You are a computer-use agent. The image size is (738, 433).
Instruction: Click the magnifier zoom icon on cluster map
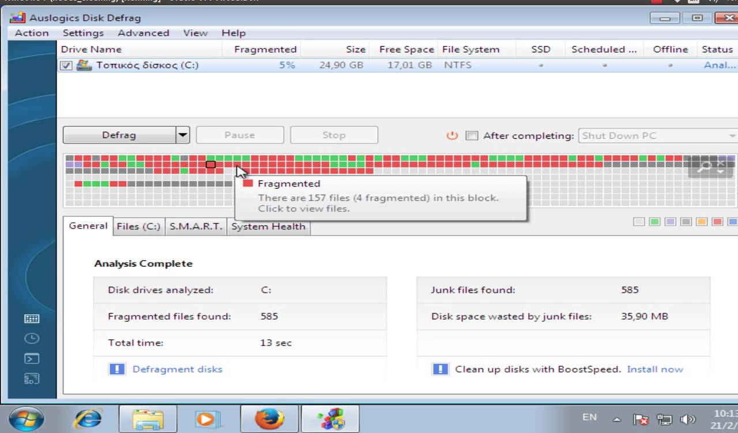tap(704, 166)
